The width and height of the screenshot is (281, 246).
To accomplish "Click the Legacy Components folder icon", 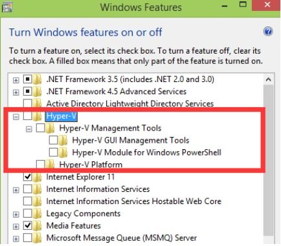I will pyautogui.click(x=38, y=214).
